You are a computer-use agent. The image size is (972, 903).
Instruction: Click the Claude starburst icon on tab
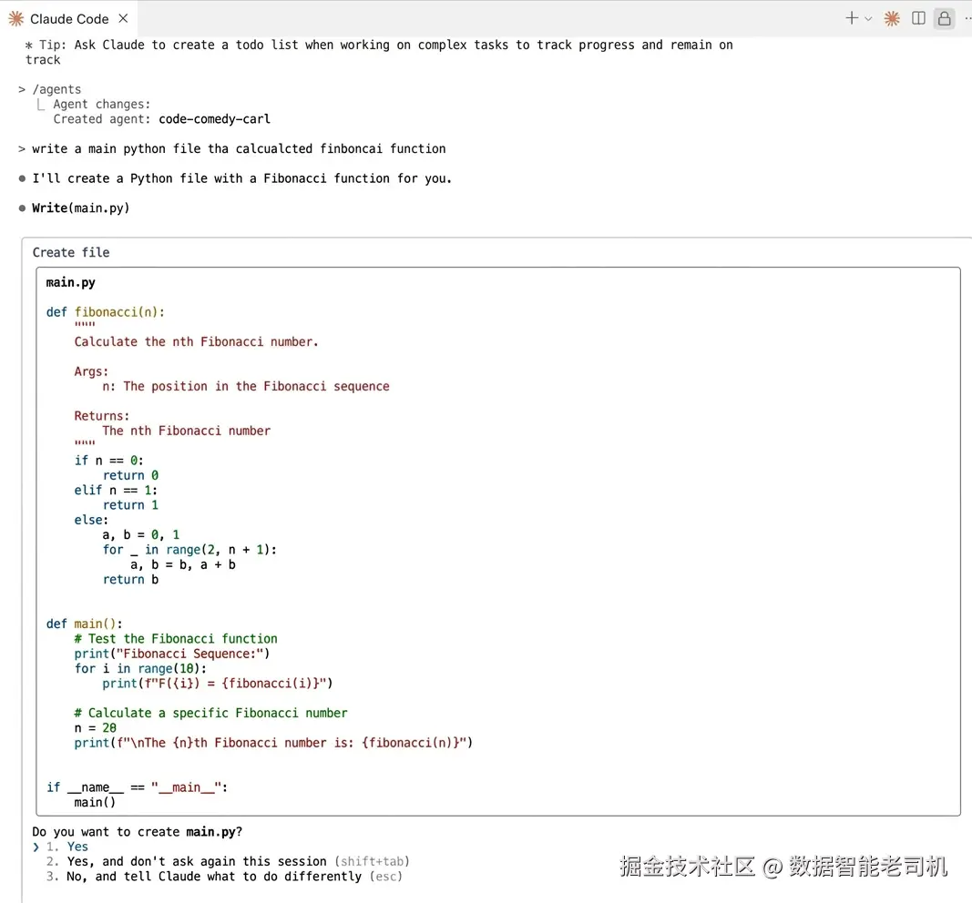pyautogui.click(x=16, y=19)
